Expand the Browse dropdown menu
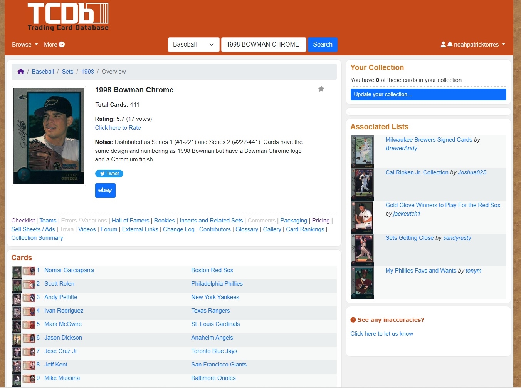 [x=25, y=45]
